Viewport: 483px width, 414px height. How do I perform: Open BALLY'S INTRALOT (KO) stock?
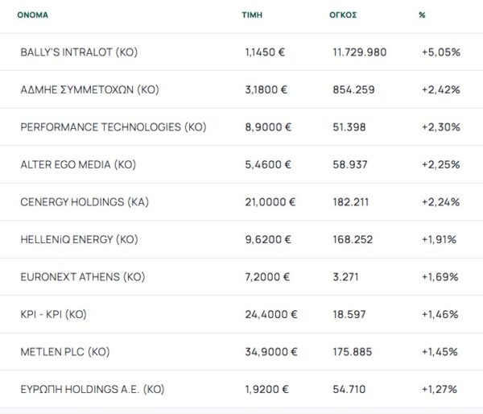79,52
